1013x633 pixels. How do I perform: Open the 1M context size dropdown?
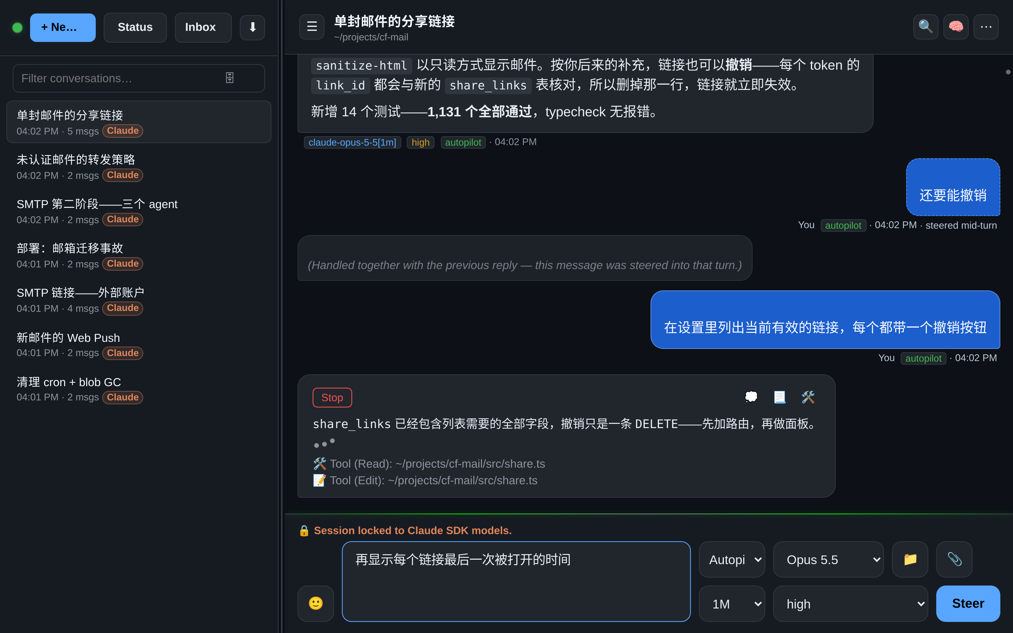pos(732,604)
